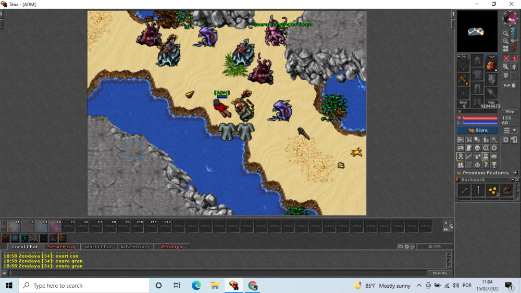This screenshot has width=521, height=293.
Task: Toggle chat volume speaker icon
Action: pyautogui.click(x=4, y=273)
